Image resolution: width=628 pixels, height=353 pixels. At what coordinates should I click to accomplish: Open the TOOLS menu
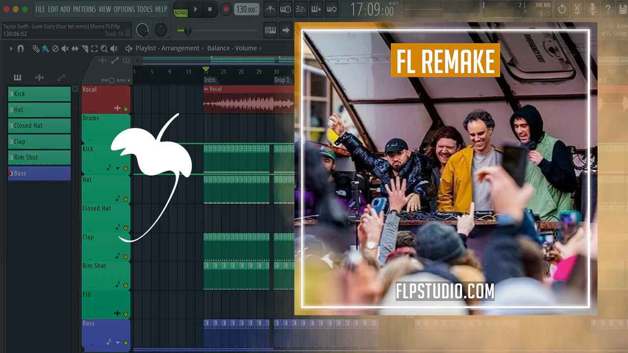(145, 9)
